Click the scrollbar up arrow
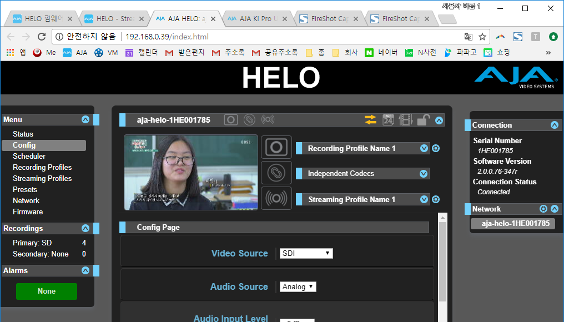The width and height of the screenshot is (564, 322). pyautogui.click(x=442, y=217)
